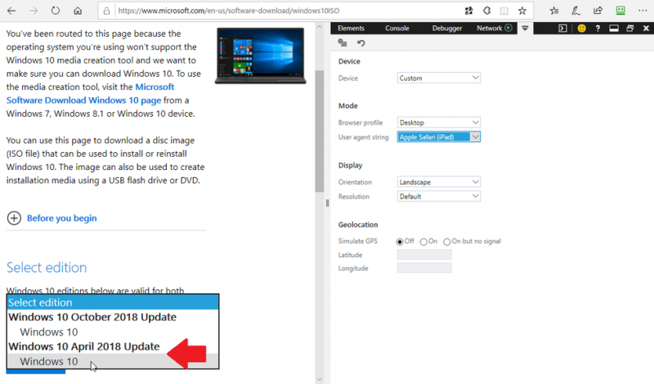Click the browser forward arrow

pos(34,11)
